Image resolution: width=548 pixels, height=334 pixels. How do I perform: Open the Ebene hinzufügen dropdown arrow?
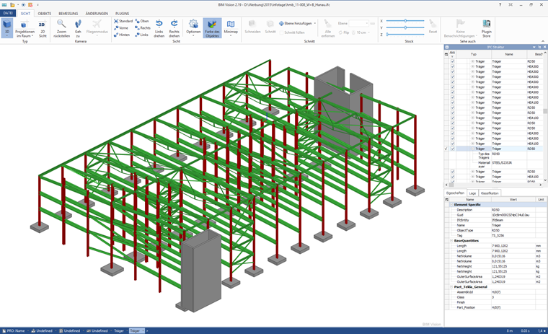(315, 23)
